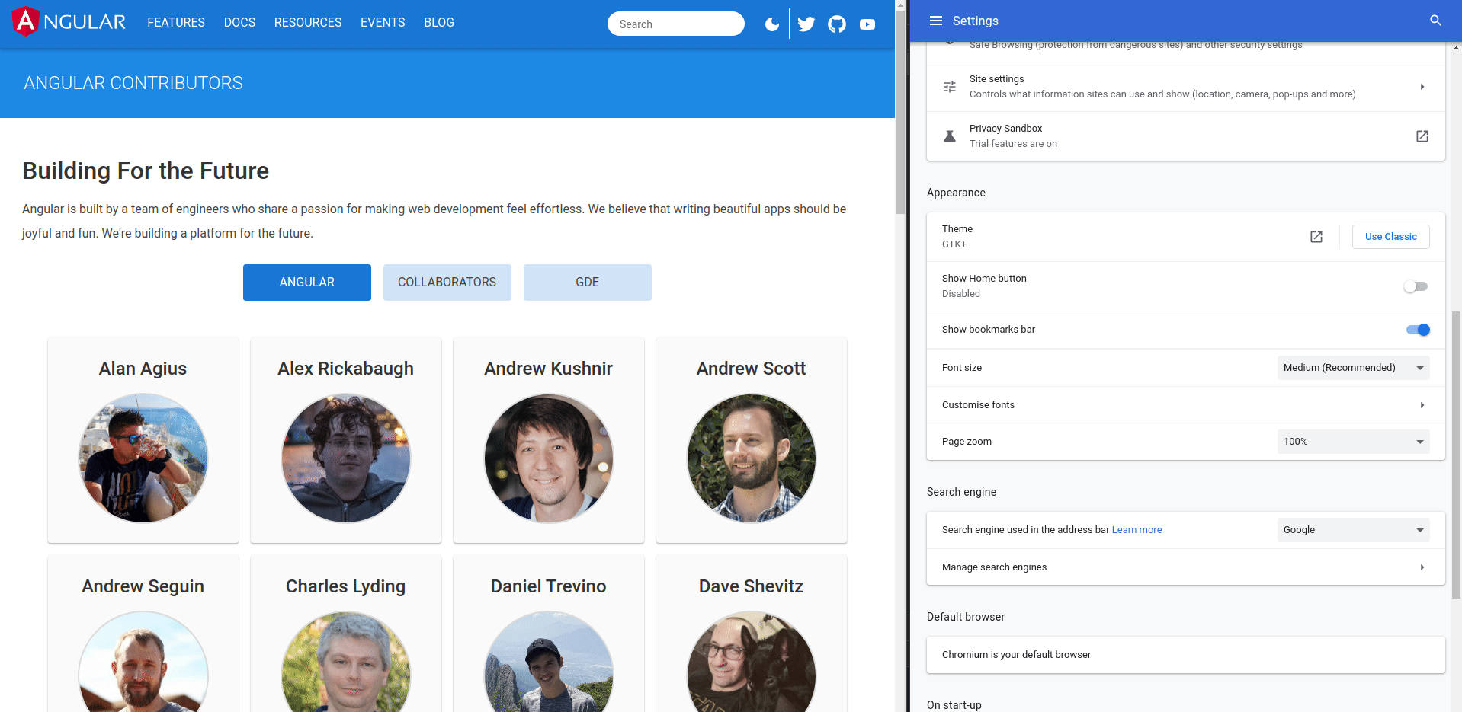Click the 'Andrew Kushnir' name heading
This screenshot has height=712, width=1462.
(x=549, y=369)
